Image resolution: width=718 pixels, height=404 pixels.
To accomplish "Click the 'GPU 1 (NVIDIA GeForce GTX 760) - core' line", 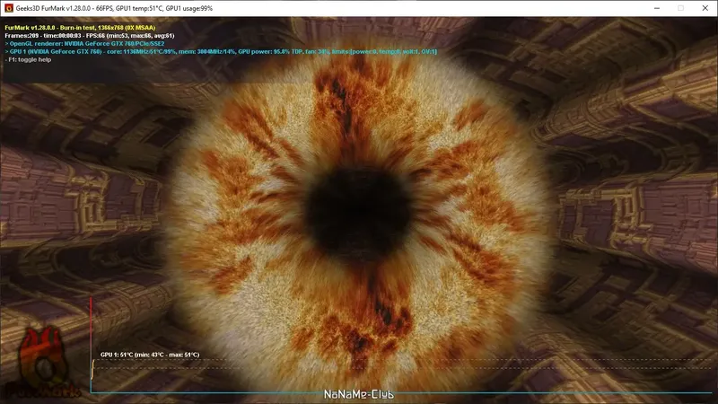I will [221, 52].
